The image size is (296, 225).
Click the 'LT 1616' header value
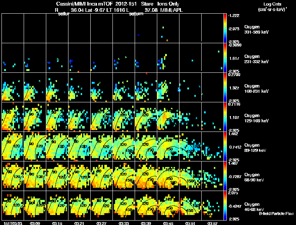coord(115,10)
